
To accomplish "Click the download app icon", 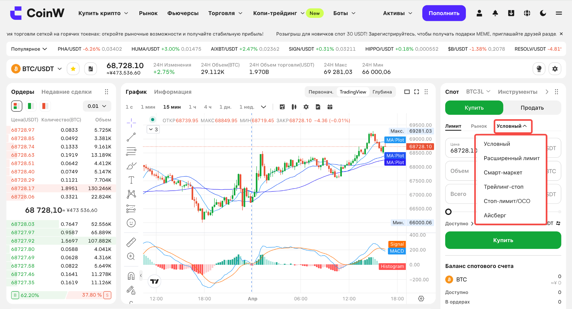I will pos(511,13).
